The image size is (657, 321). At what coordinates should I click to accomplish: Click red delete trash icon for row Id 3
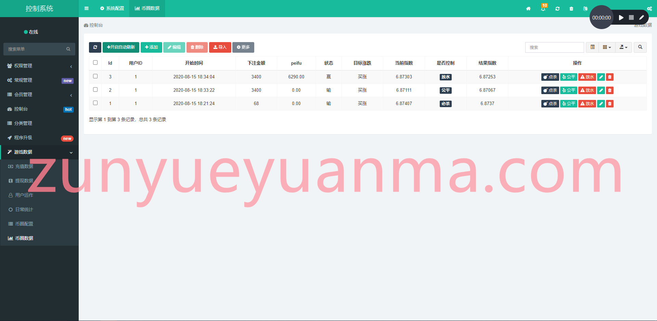(x=610, y=77)
